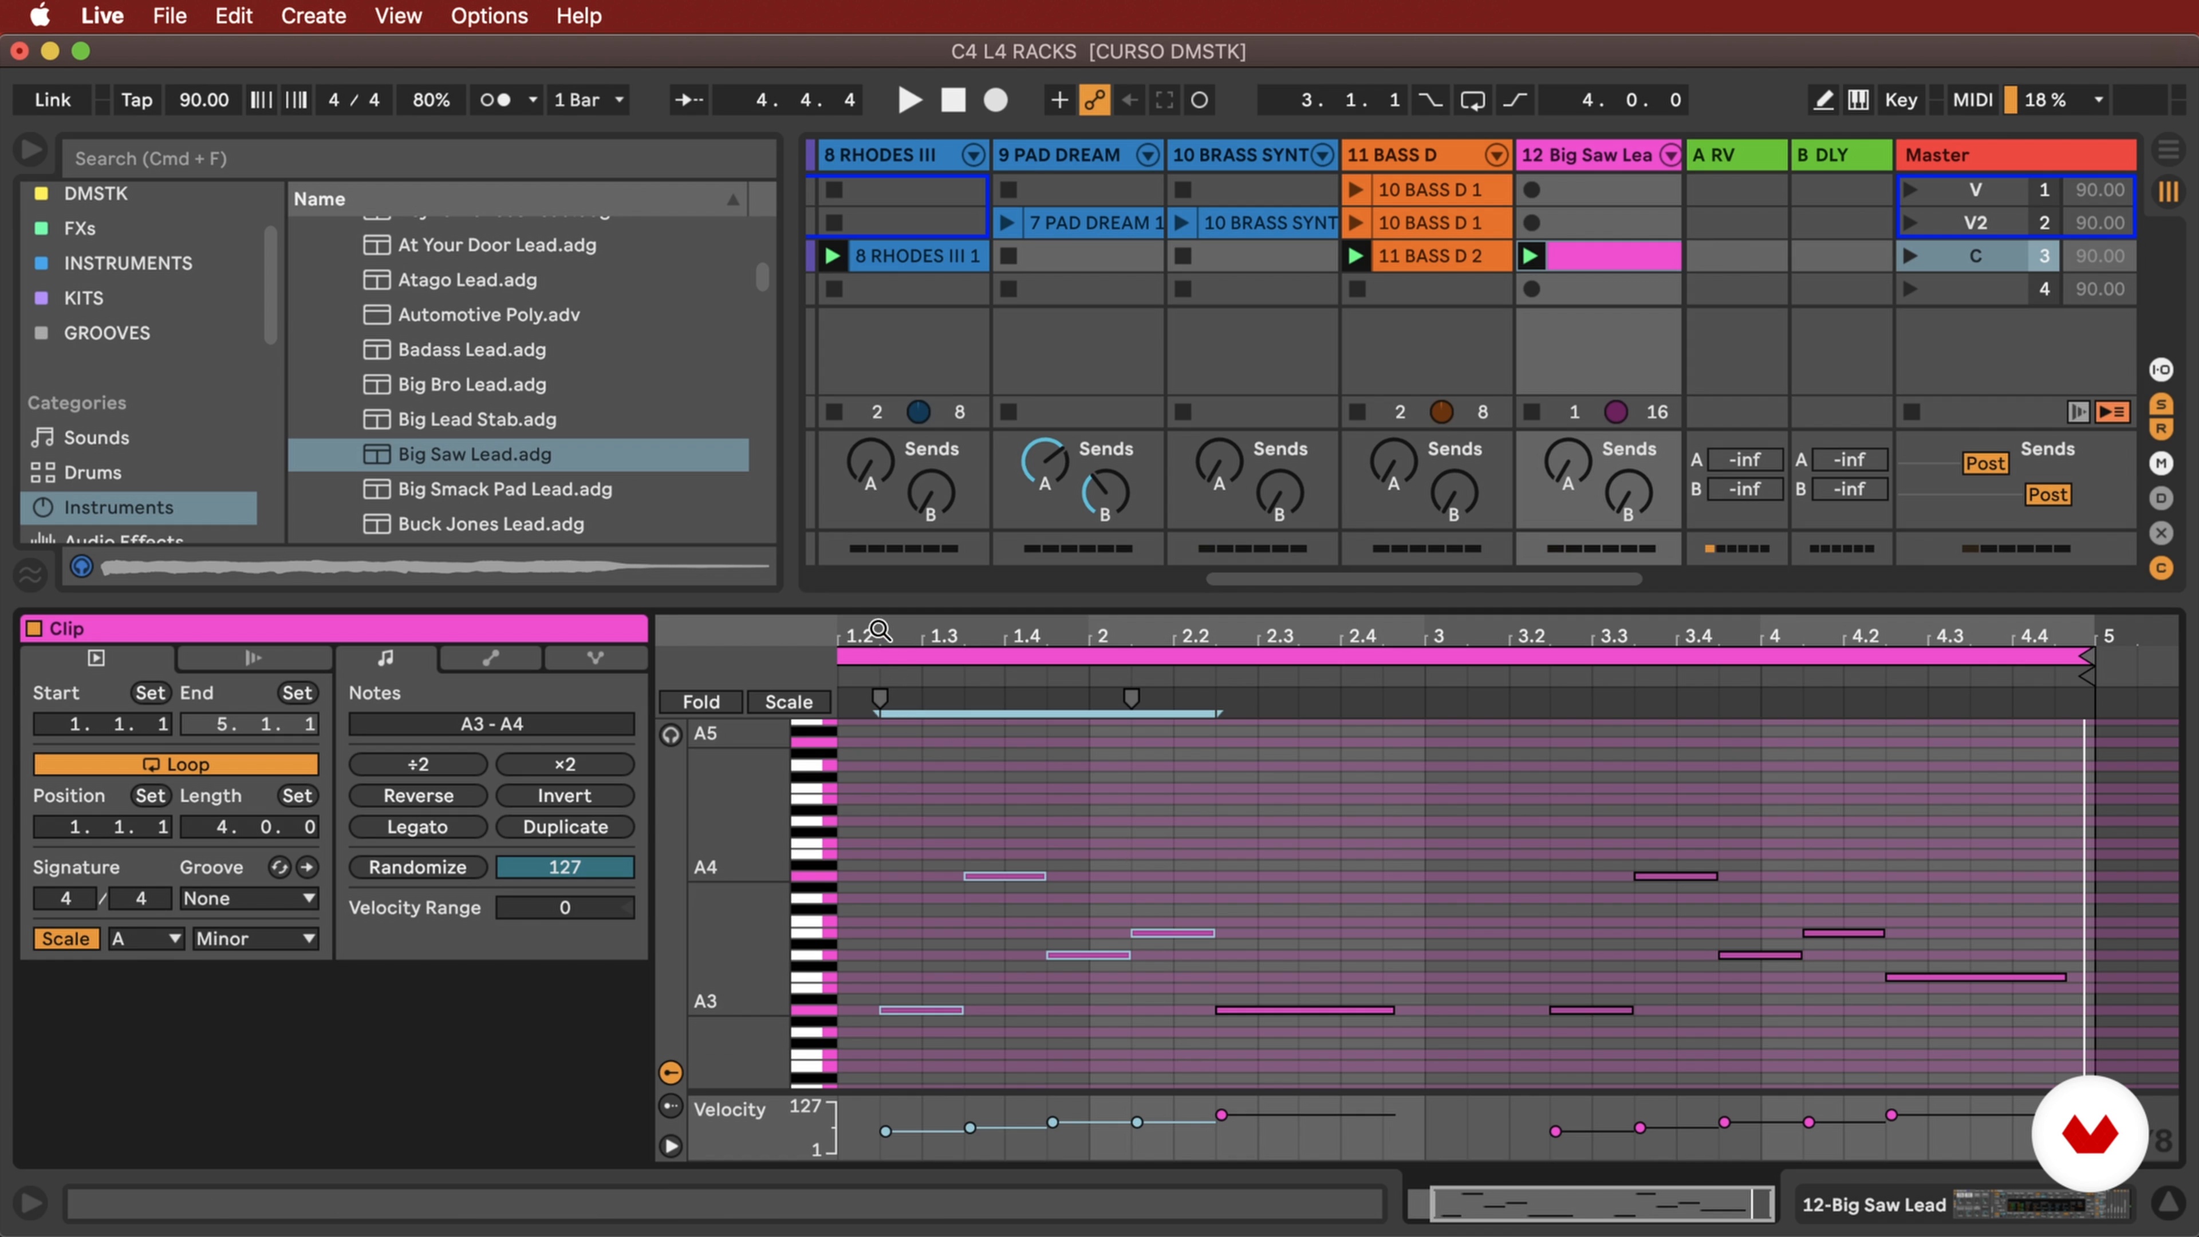This screenshot has width=2199, height=1237.
Task: Click the Invert notes button
Action: [x=564, y=795]
